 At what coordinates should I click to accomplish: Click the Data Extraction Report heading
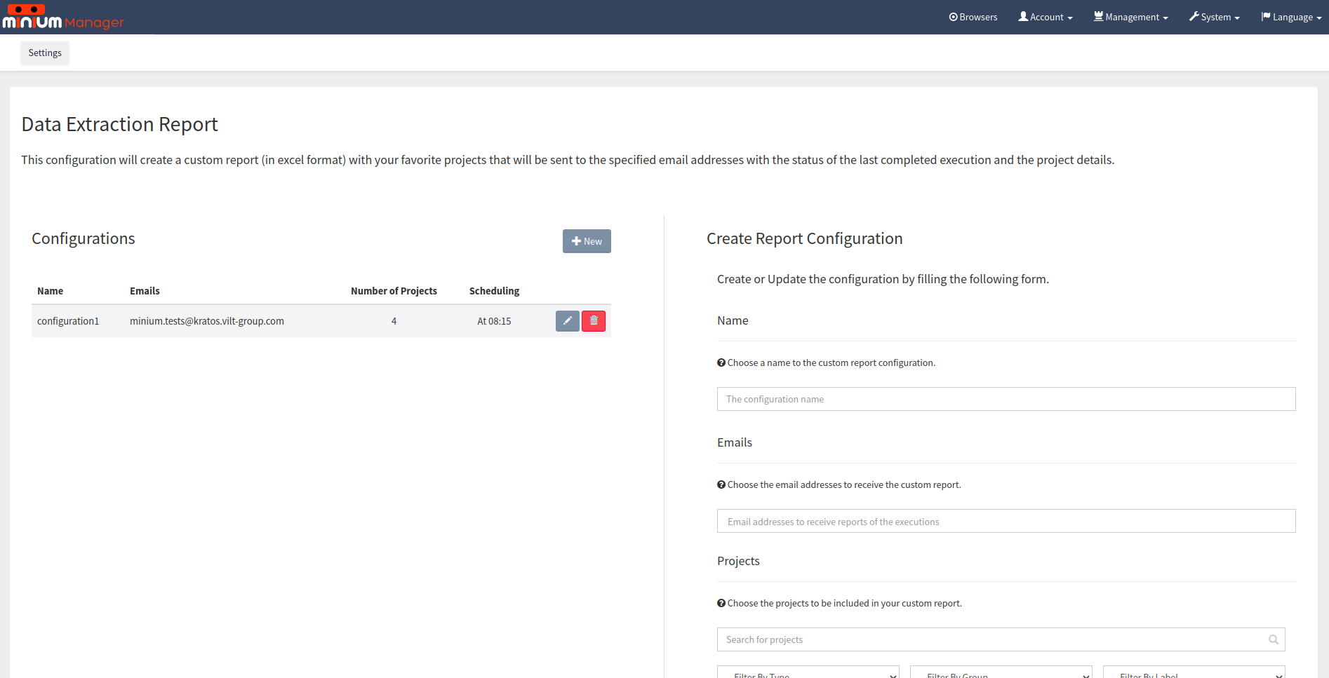click(120, 124)
